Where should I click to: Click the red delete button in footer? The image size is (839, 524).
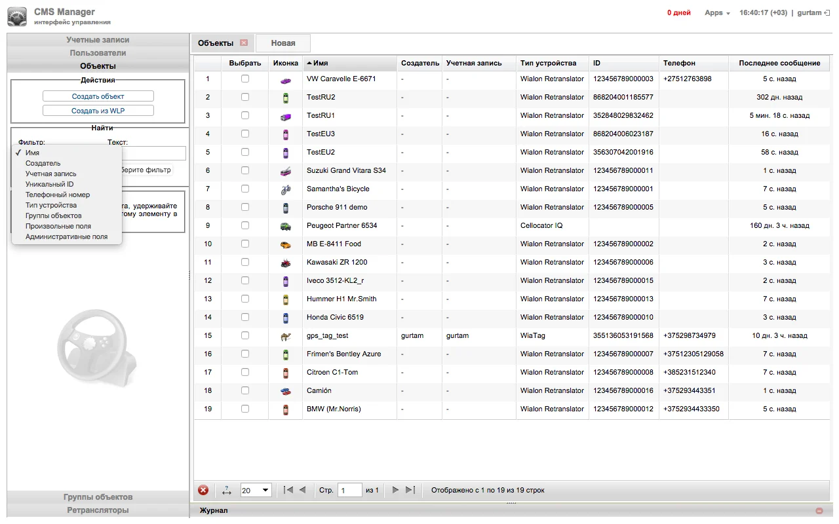pos(203,490)
